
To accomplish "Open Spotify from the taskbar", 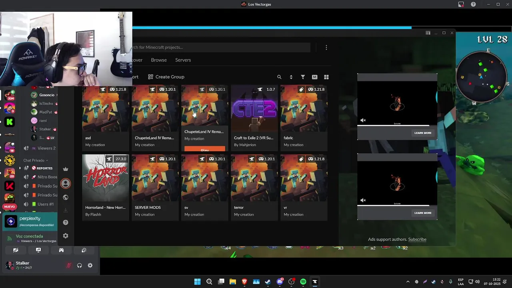I will (x=303, y=282).
